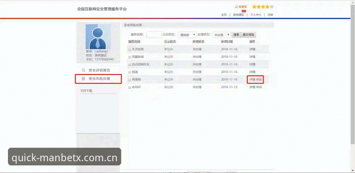The image size is (355, 173).
Task: Click the 提交报告 button
Action: (x=248, y=35)
